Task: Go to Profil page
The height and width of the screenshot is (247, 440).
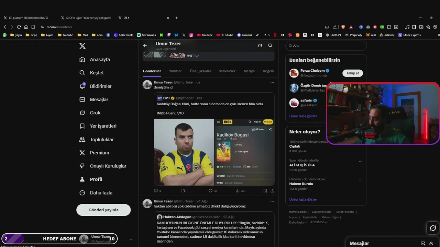Action: [x=91, y=179]
